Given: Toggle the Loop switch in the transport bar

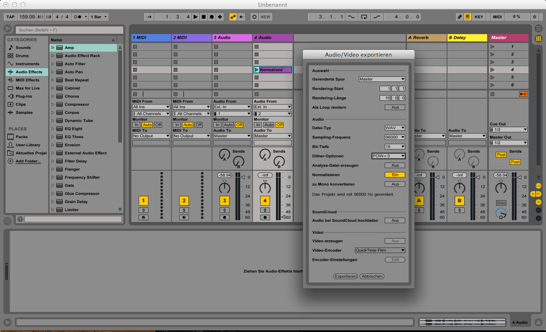Looking at the screenshot, I should 364,17.
